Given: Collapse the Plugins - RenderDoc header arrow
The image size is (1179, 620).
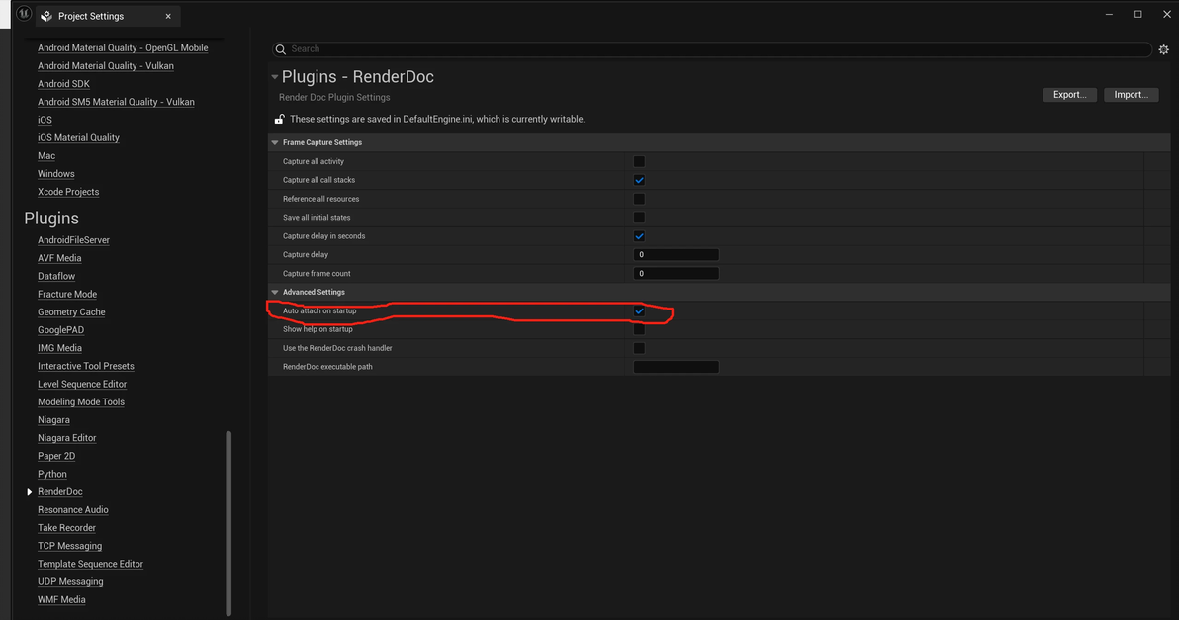Looking at the screenshot, I should (275, 77).
